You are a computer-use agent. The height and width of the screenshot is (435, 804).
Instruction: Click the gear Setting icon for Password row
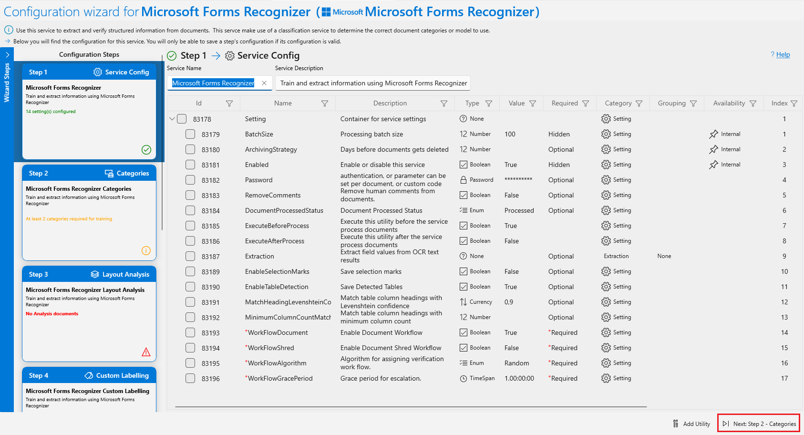point(606,180)
